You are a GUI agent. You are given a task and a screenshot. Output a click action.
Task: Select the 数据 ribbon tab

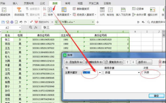point(55,3)
